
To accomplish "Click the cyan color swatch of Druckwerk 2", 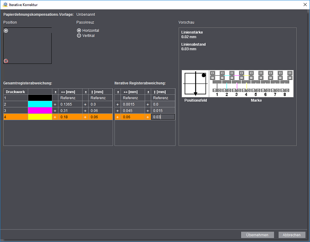I will click(40, 104).
